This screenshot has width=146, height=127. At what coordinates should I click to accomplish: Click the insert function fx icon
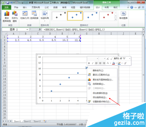tap(40, 29)
